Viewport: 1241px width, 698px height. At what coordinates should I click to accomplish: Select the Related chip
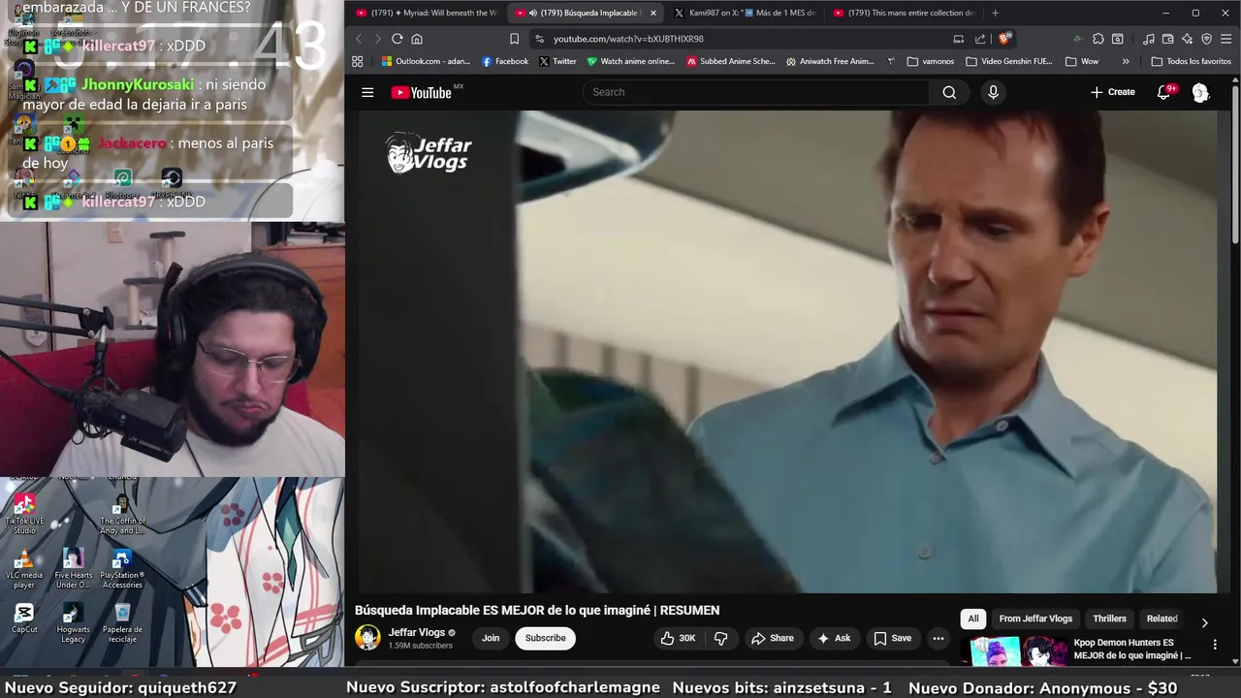pyautogui.click(x=1161, y=619)
